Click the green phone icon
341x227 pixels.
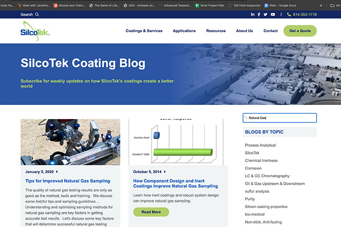[289, 14]
